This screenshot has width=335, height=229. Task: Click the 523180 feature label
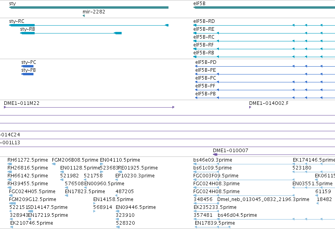(302, 168)
